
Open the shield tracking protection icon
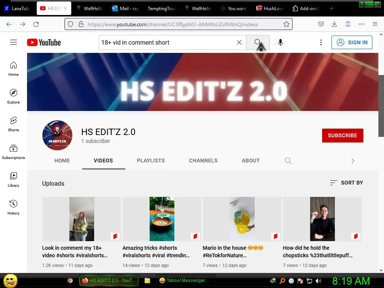click(70, 24)
